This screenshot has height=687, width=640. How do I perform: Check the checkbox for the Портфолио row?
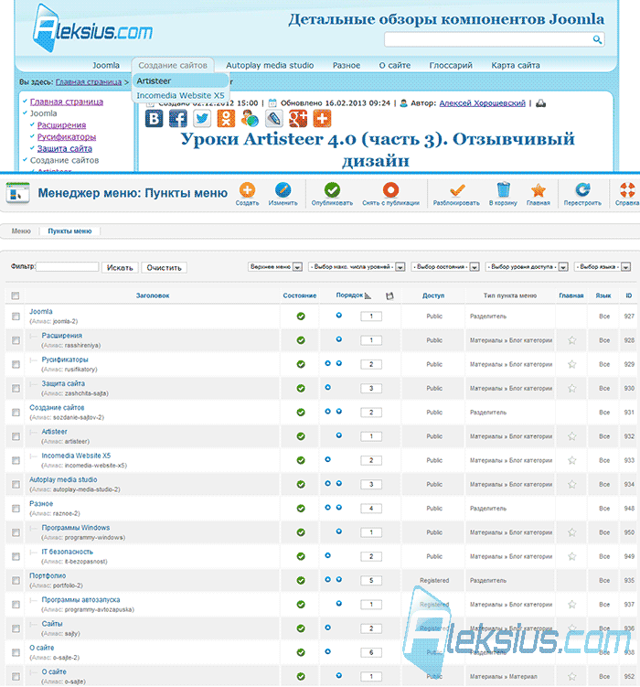(x=16, y=581)
